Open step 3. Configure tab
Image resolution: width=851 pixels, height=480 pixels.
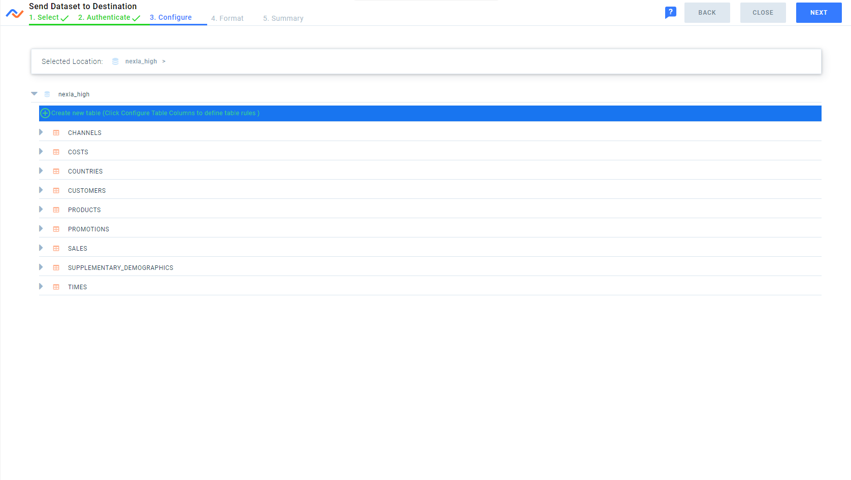(x=171, y=18)
